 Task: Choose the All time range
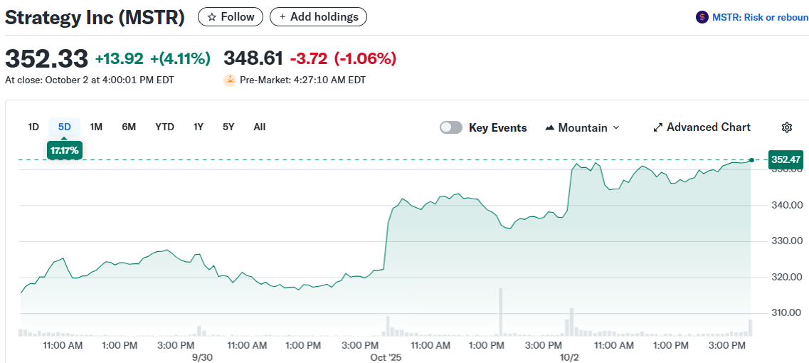(x=260, y=127)
